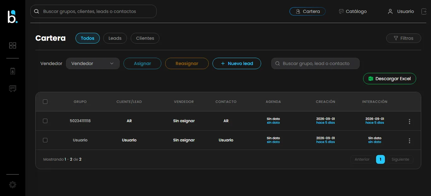Click the Excel icon on Descargar Excel

tap(371, 79)
